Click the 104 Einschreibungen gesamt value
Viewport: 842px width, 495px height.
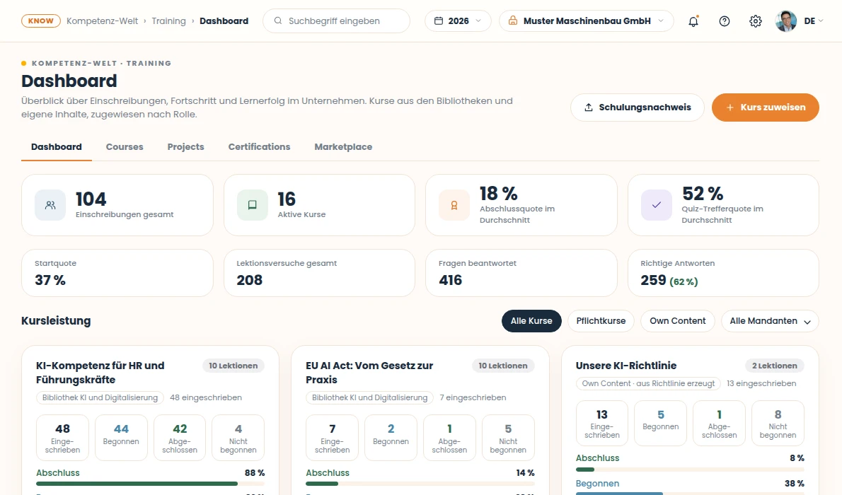pyautogui.click(x=91, y=199)
